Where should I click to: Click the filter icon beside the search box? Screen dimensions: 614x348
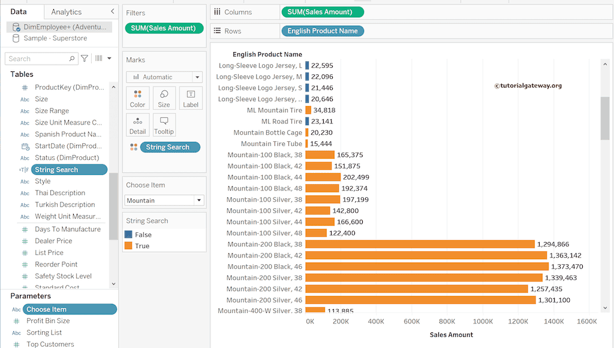tap(85, 58)
